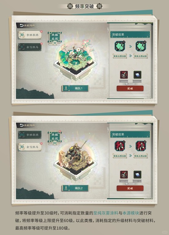169x235 pixels.
Task: Open the 共振系统 badge showing level 39
Action: click(55, 38)
